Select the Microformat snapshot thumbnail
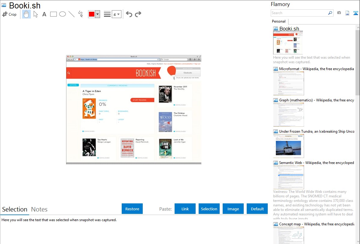This screenshot has height=244, width=360. tap(288, 83)
